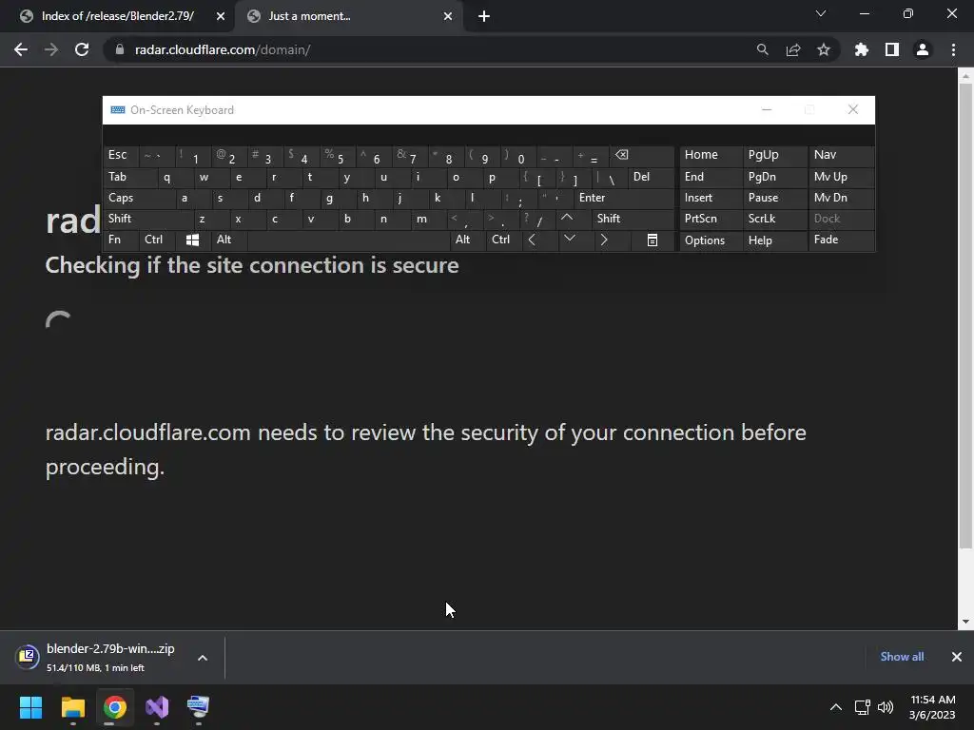Viewport: 974px width, 730px height.
Task: Switch to 'Index of /release/Blender2.79/' tab
Action: (x=117, y=17)
